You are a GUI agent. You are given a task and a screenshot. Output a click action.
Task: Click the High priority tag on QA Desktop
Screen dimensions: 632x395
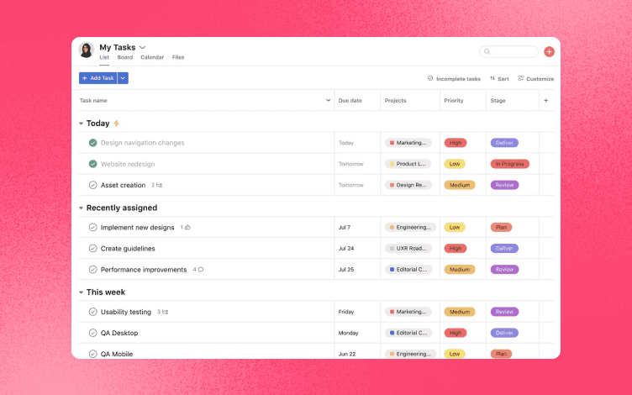coord(456,333)
